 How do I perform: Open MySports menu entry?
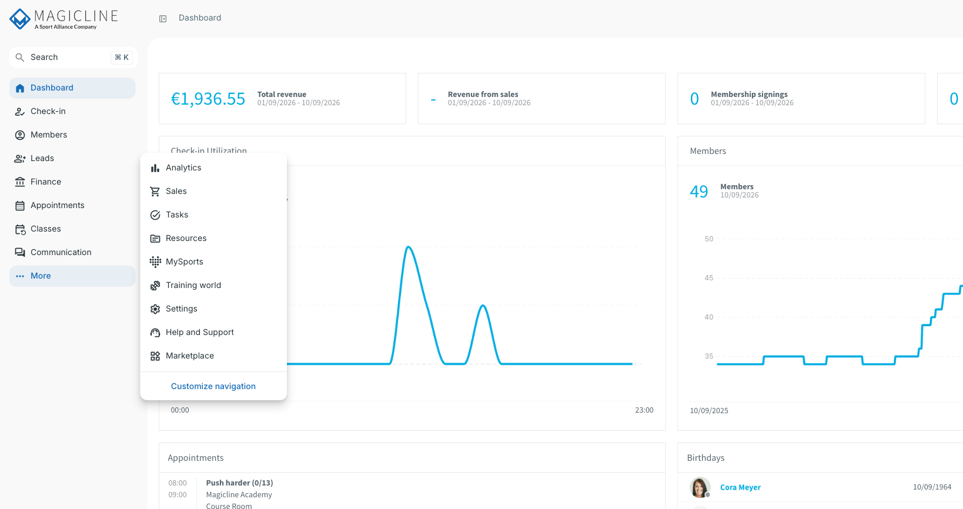[213, 262]
